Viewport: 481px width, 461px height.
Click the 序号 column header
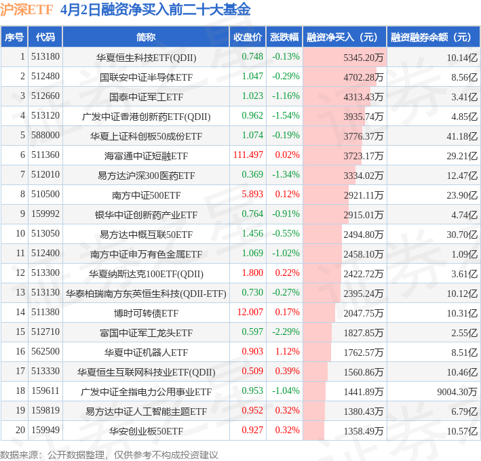tap(14, 37)
